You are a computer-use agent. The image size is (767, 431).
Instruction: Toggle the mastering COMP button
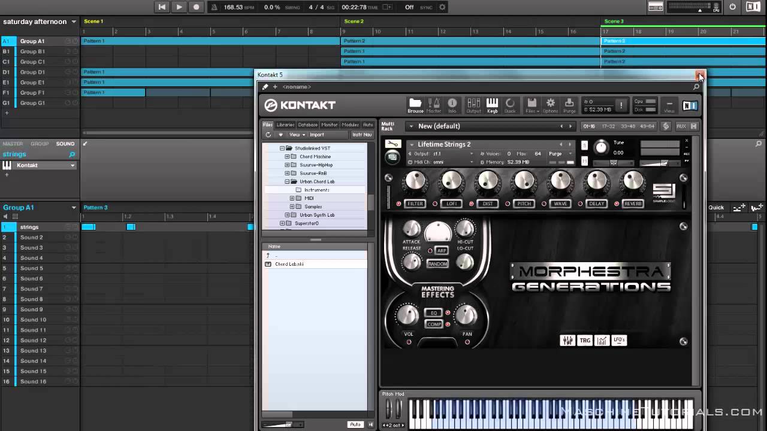434,324
